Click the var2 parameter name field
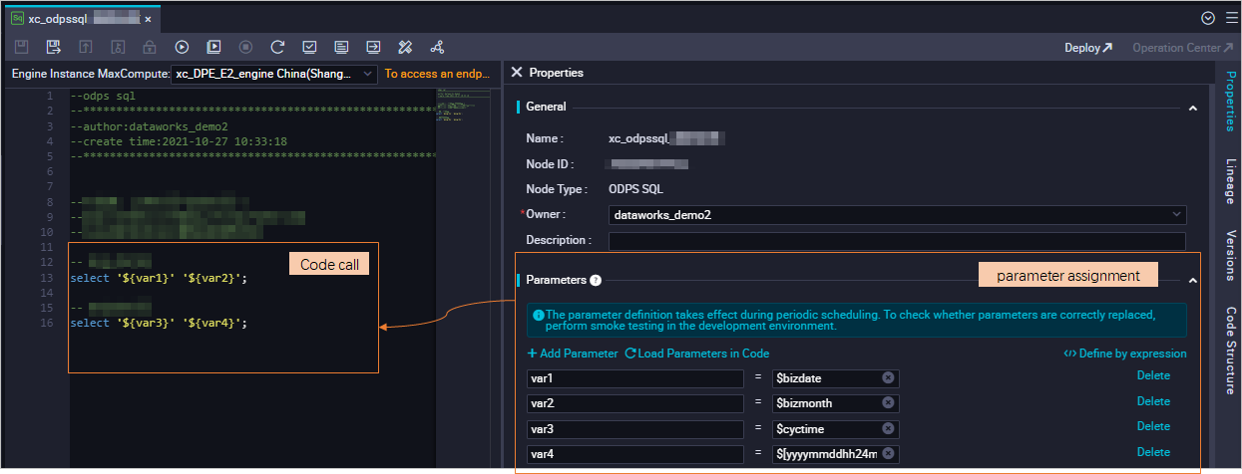 click(635, 403)
